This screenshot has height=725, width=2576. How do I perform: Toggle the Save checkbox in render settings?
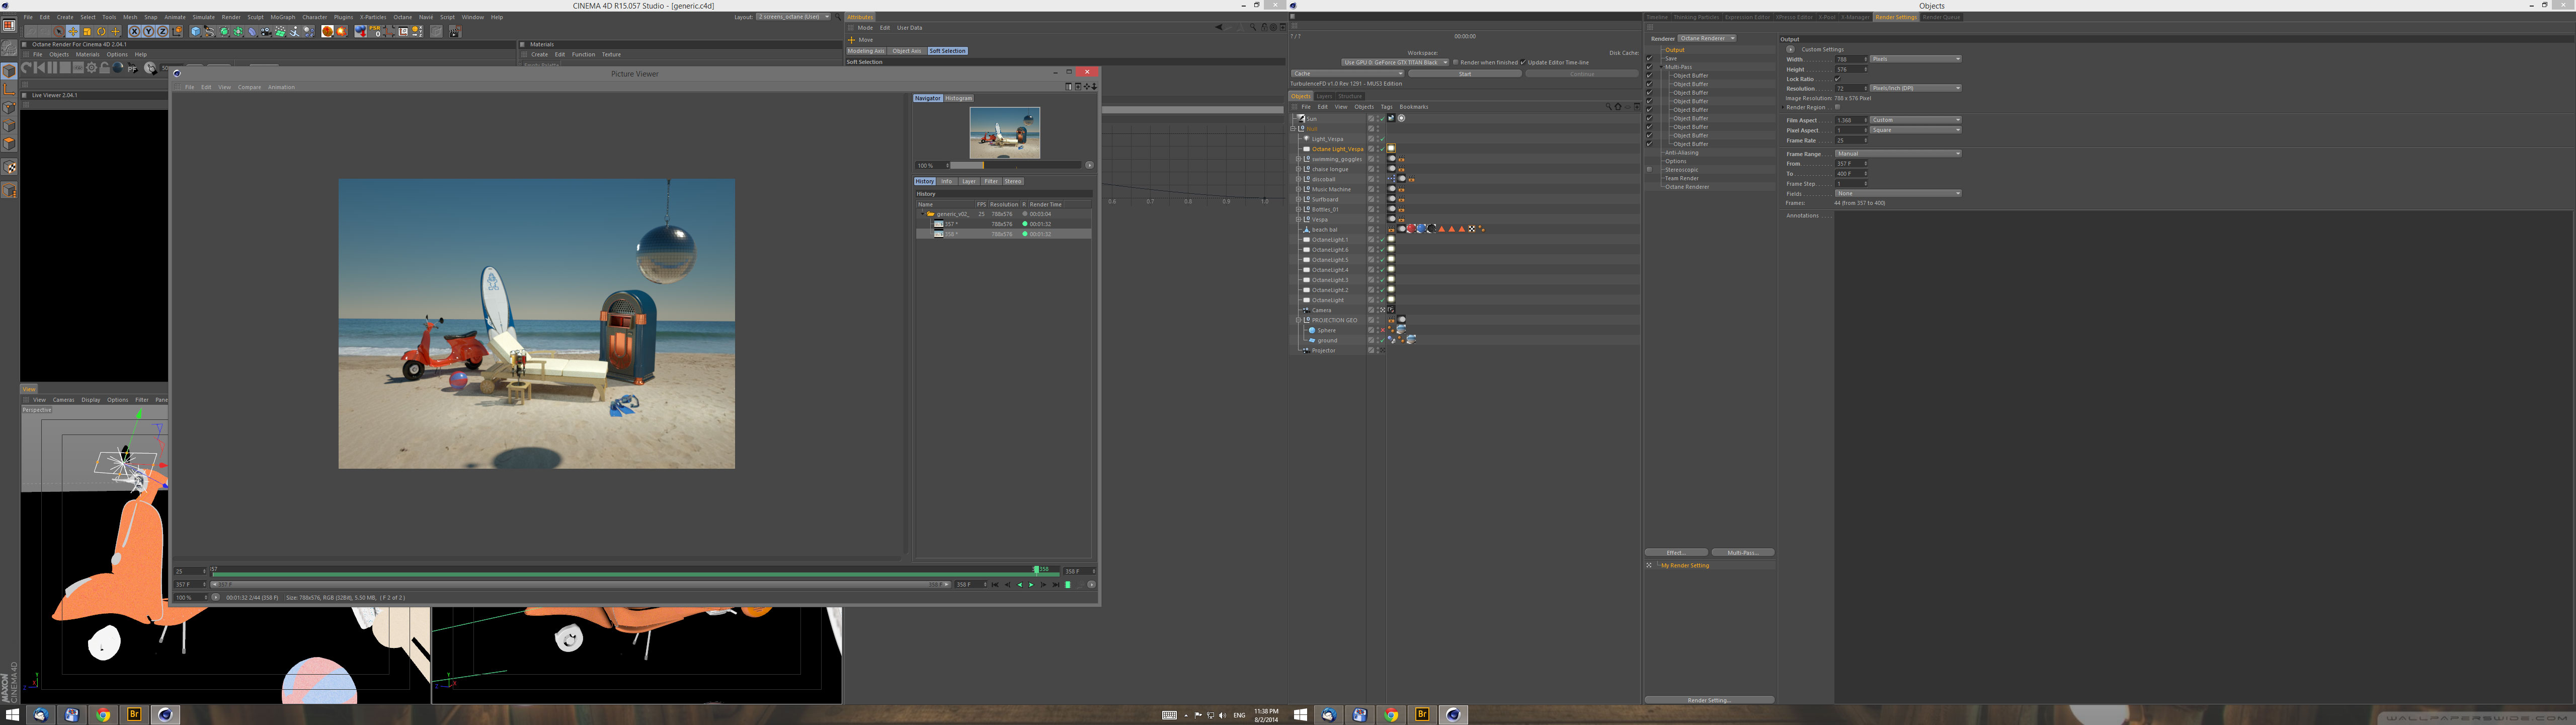[1649, 58]
